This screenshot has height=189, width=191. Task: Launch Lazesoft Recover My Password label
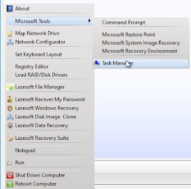click(x=50, y=100)
